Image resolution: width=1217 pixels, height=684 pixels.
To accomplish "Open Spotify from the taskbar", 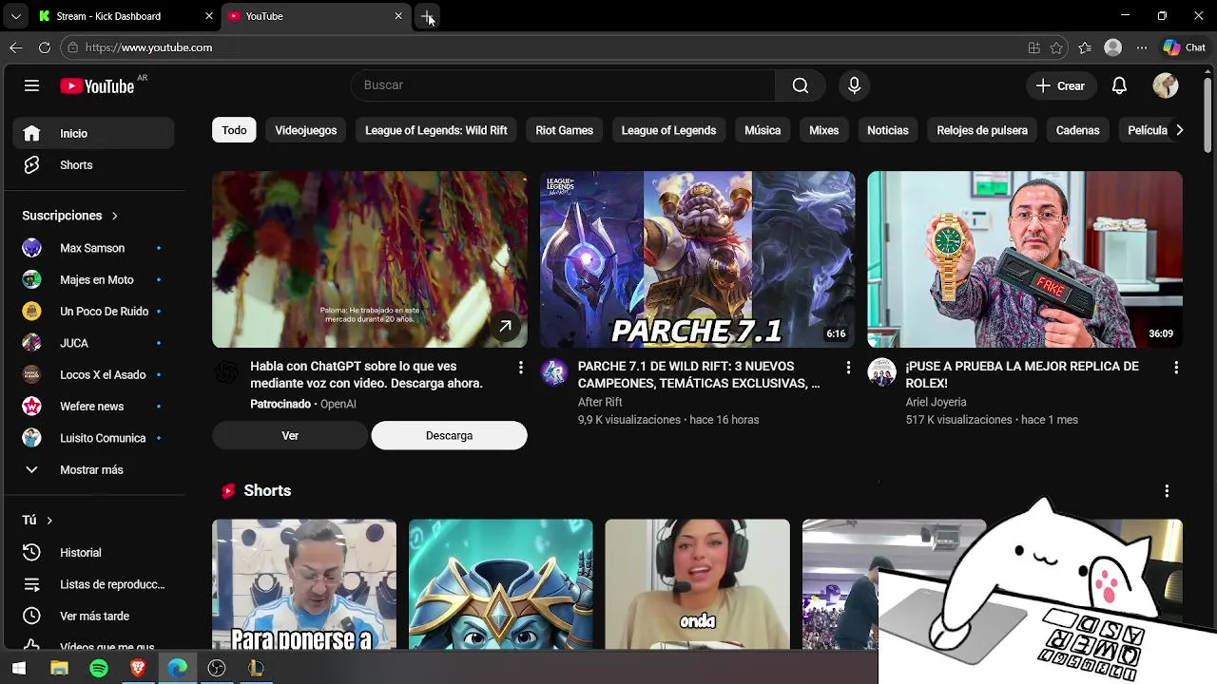I will coord(99,669).
